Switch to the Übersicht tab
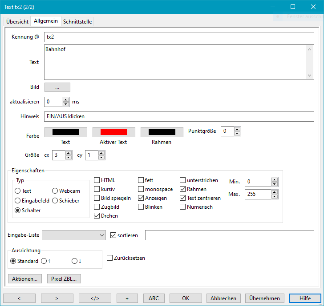 [17, 21]
